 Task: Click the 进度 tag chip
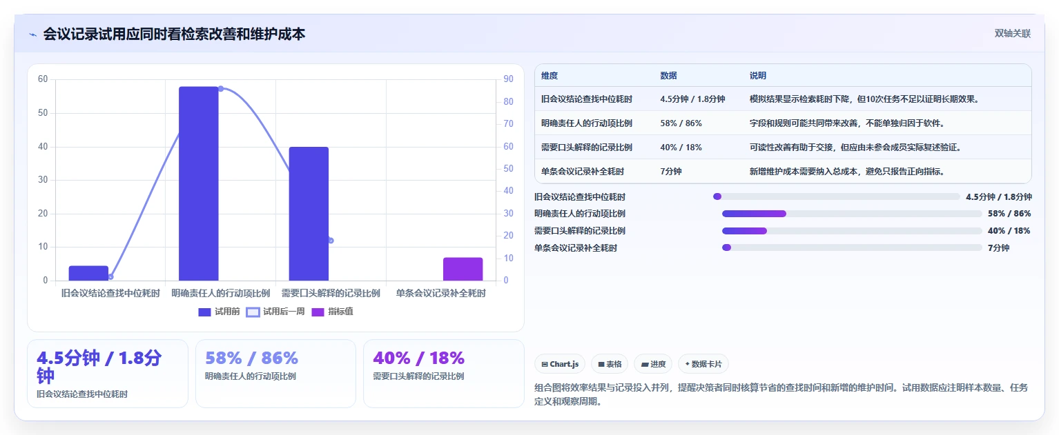[653, 364]
